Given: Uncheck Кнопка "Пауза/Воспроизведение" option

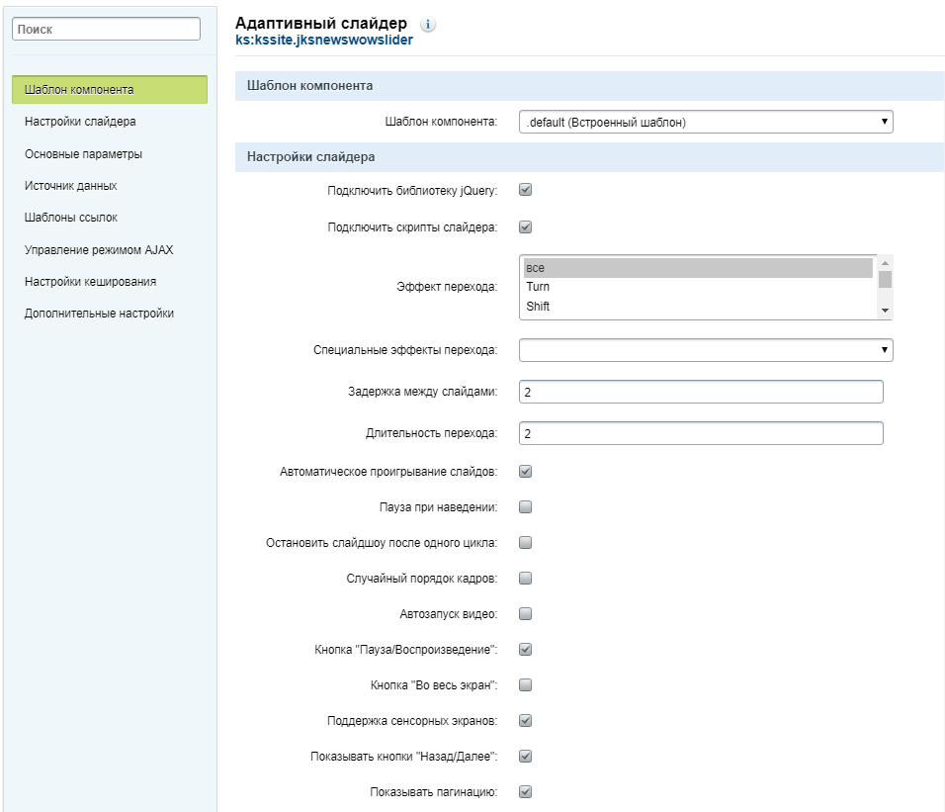Looking at the screenshot, I should click(x=526, y=649).
